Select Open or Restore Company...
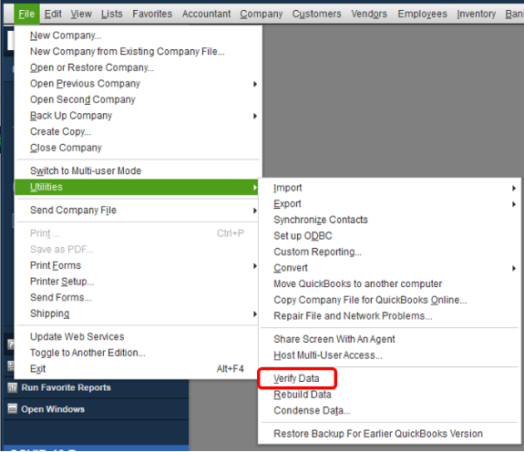Image resolution: width=524 pixels, height=452 pixels. coord(92,67)
